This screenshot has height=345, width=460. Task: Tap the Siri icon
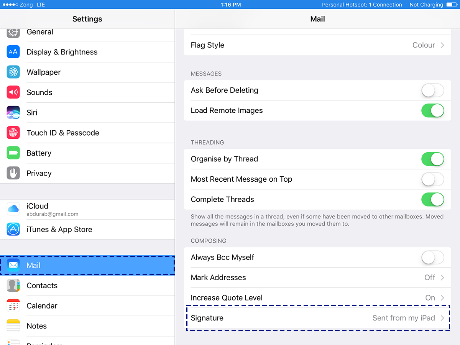click(x=13, y=112)
